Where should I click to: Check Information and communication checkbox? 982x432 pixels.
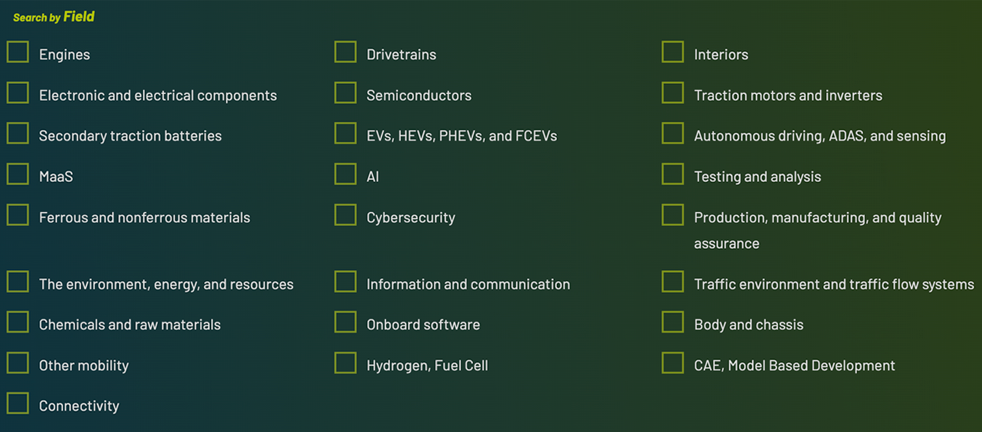345,282
